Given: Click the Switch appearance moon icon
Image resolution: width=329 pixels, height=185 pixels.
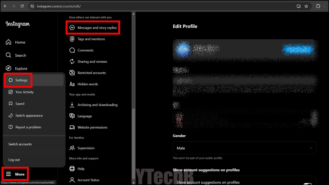Looking at the screenshot, I should pyautogui.click(x=11, y=115).
